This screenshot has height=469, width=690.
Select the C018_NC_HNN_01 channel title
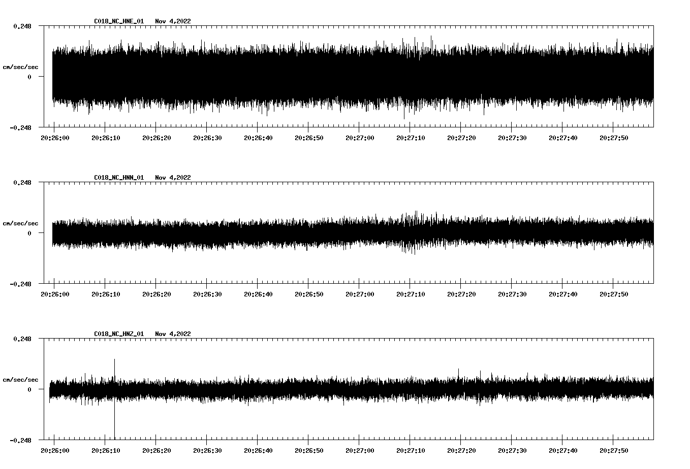pos(119,178)
